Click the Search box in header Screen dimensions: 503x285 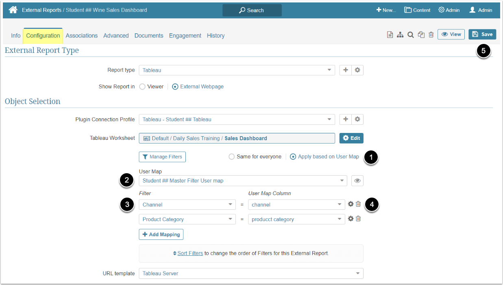pos(252,10)
